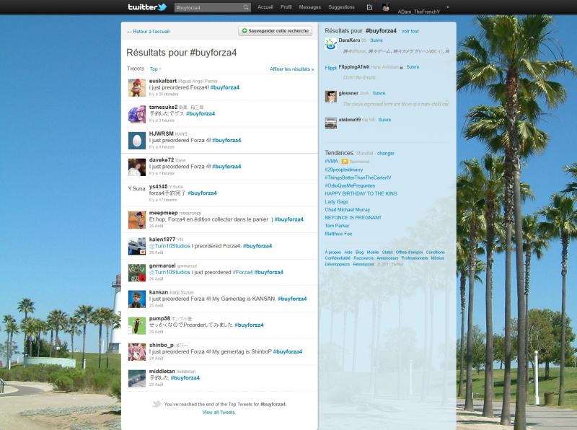Click changer link next to Tendances
The height and width of the screenshot is (430, 577).
386,153
